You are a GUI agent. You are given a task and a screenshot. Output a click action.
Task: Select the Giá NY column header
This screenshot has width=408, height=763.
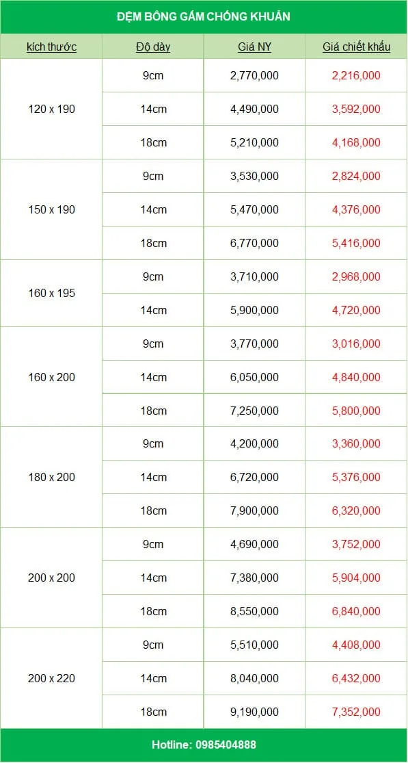click(254, 47)
